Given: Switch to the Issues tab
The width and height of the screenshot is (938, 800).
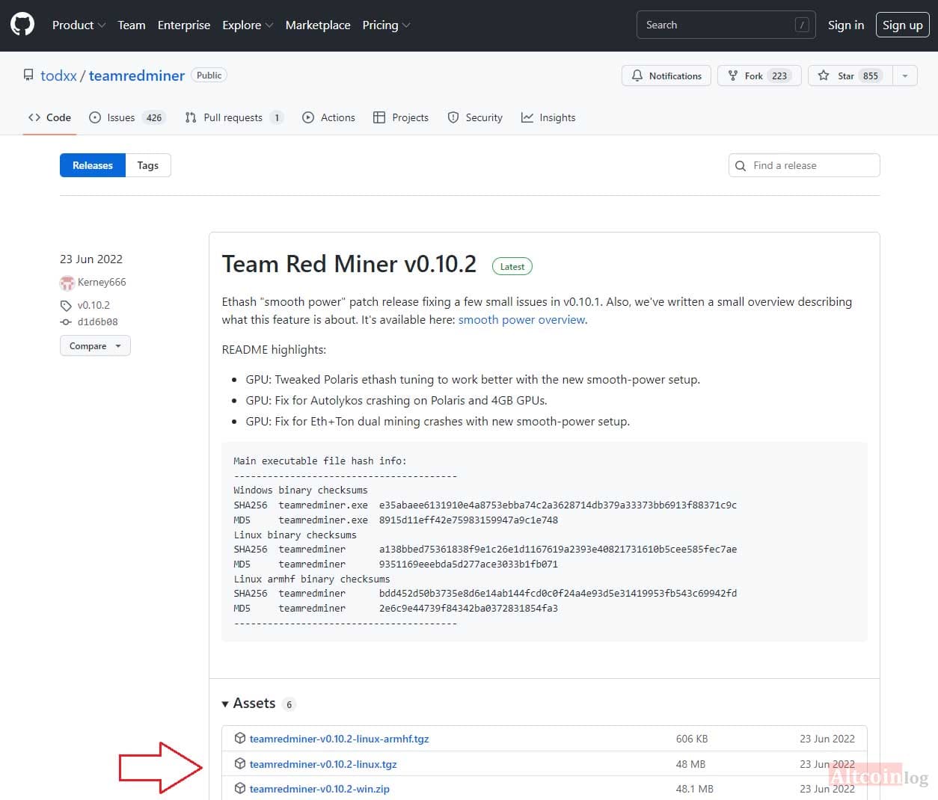Looking at the screenshot, I should [x=126, y=117].
